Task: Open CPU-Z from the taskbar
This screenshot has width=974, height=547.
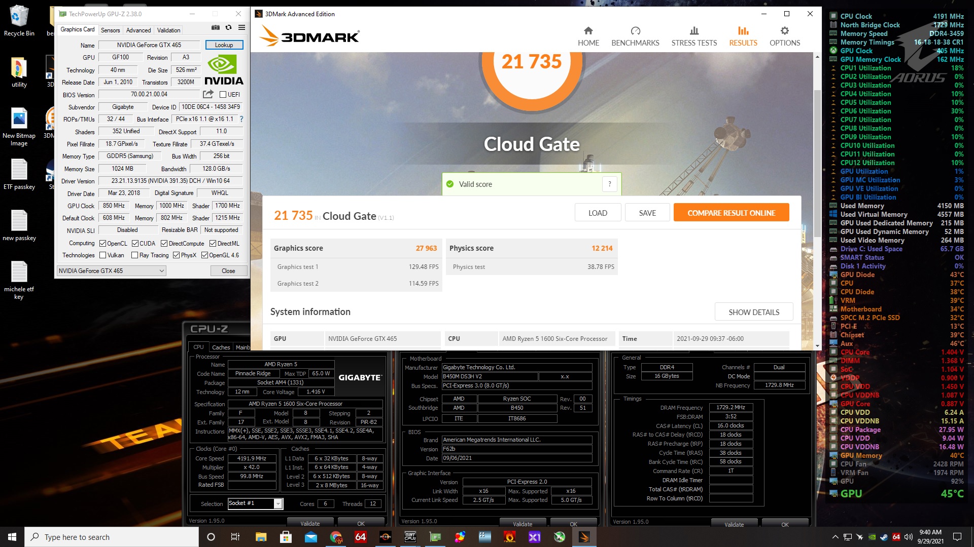Action: pyautogui.click(x=410, y=537)
